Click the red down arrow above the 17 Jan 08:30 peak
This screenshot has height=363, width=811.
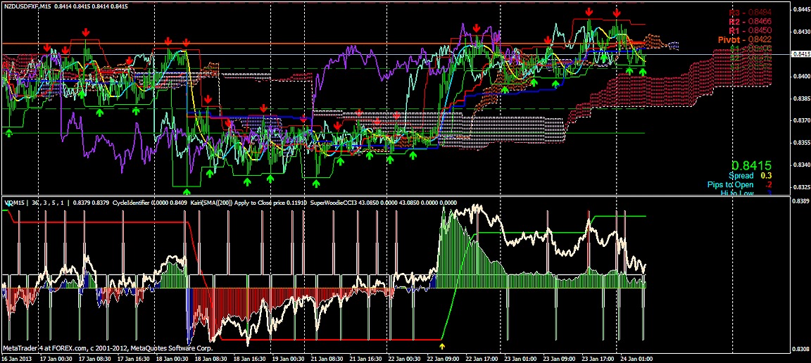[86, 32]
